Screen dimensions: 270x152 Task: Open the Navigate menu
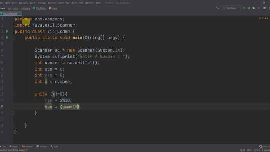click(24, 3)
